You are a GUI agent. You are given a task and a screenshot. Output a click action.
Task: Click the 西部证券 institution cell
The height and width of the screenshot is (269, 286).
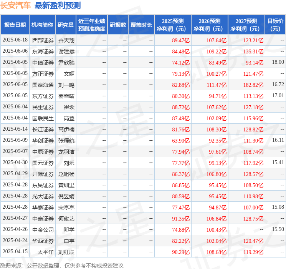43,40
